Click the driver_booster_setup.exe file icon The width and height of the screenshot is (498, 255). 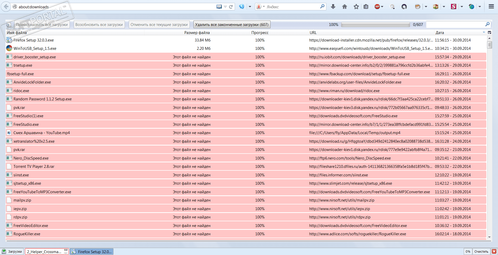(x=9, y=57)
